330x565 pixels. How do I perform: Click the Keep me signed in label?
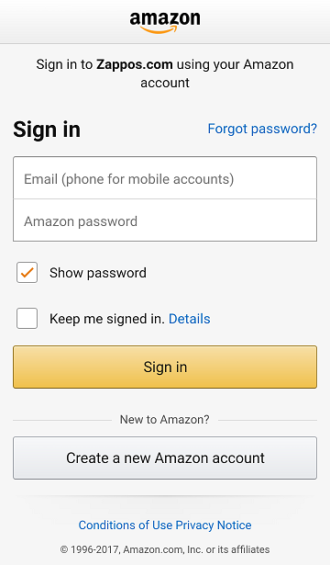click(106, 319)
